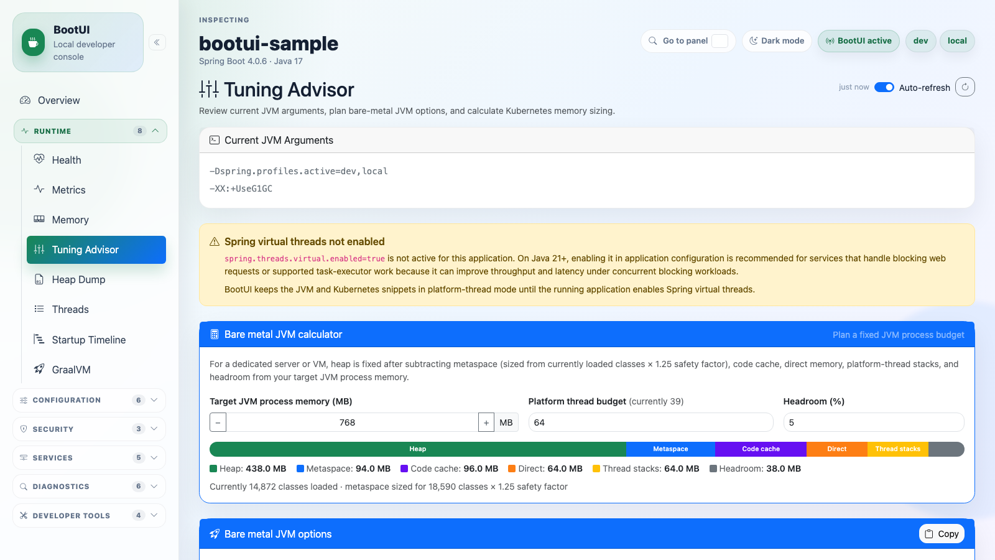This screenshot has width=995, height=560.
Task: Open the Health page
Action: pyautogui.click(x=96, y=160)
